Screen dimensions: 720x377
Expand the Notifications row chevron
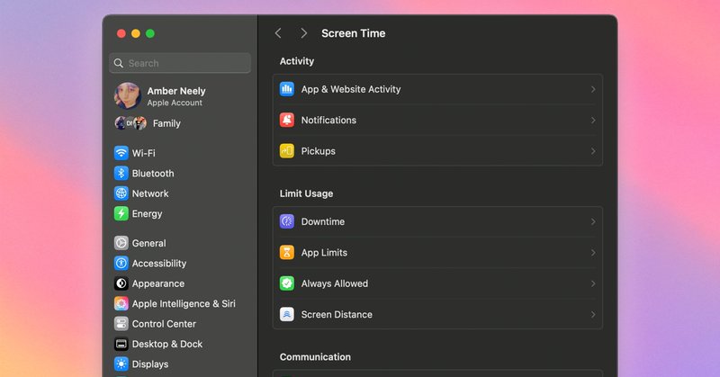click(x=593, y=121)
